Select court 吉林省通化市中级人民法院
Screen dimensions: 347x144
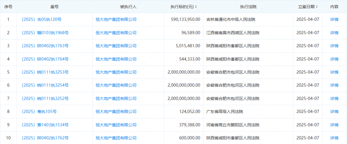231,20
